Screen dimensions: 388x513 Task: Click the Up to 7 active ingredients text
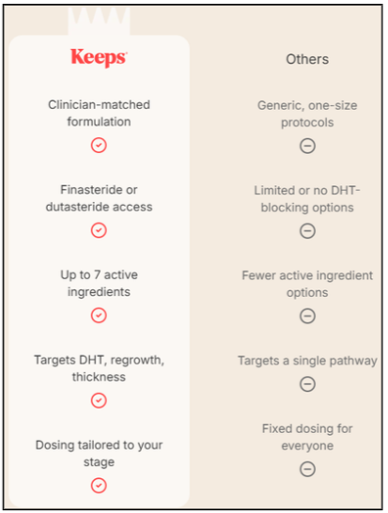click(100, 284)
